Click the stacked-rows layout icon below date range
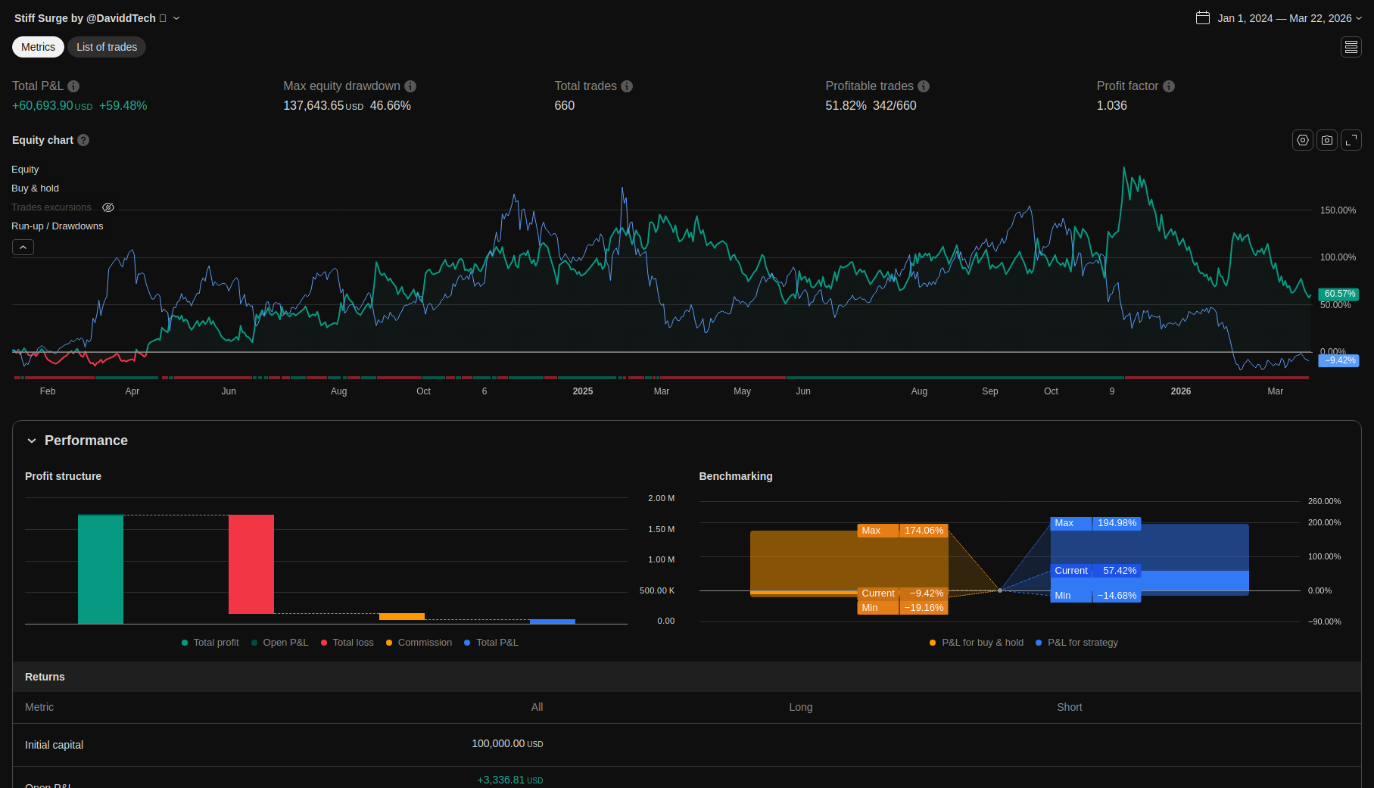The width and height of the screenshot is (1374, 788). [1351, 47]
